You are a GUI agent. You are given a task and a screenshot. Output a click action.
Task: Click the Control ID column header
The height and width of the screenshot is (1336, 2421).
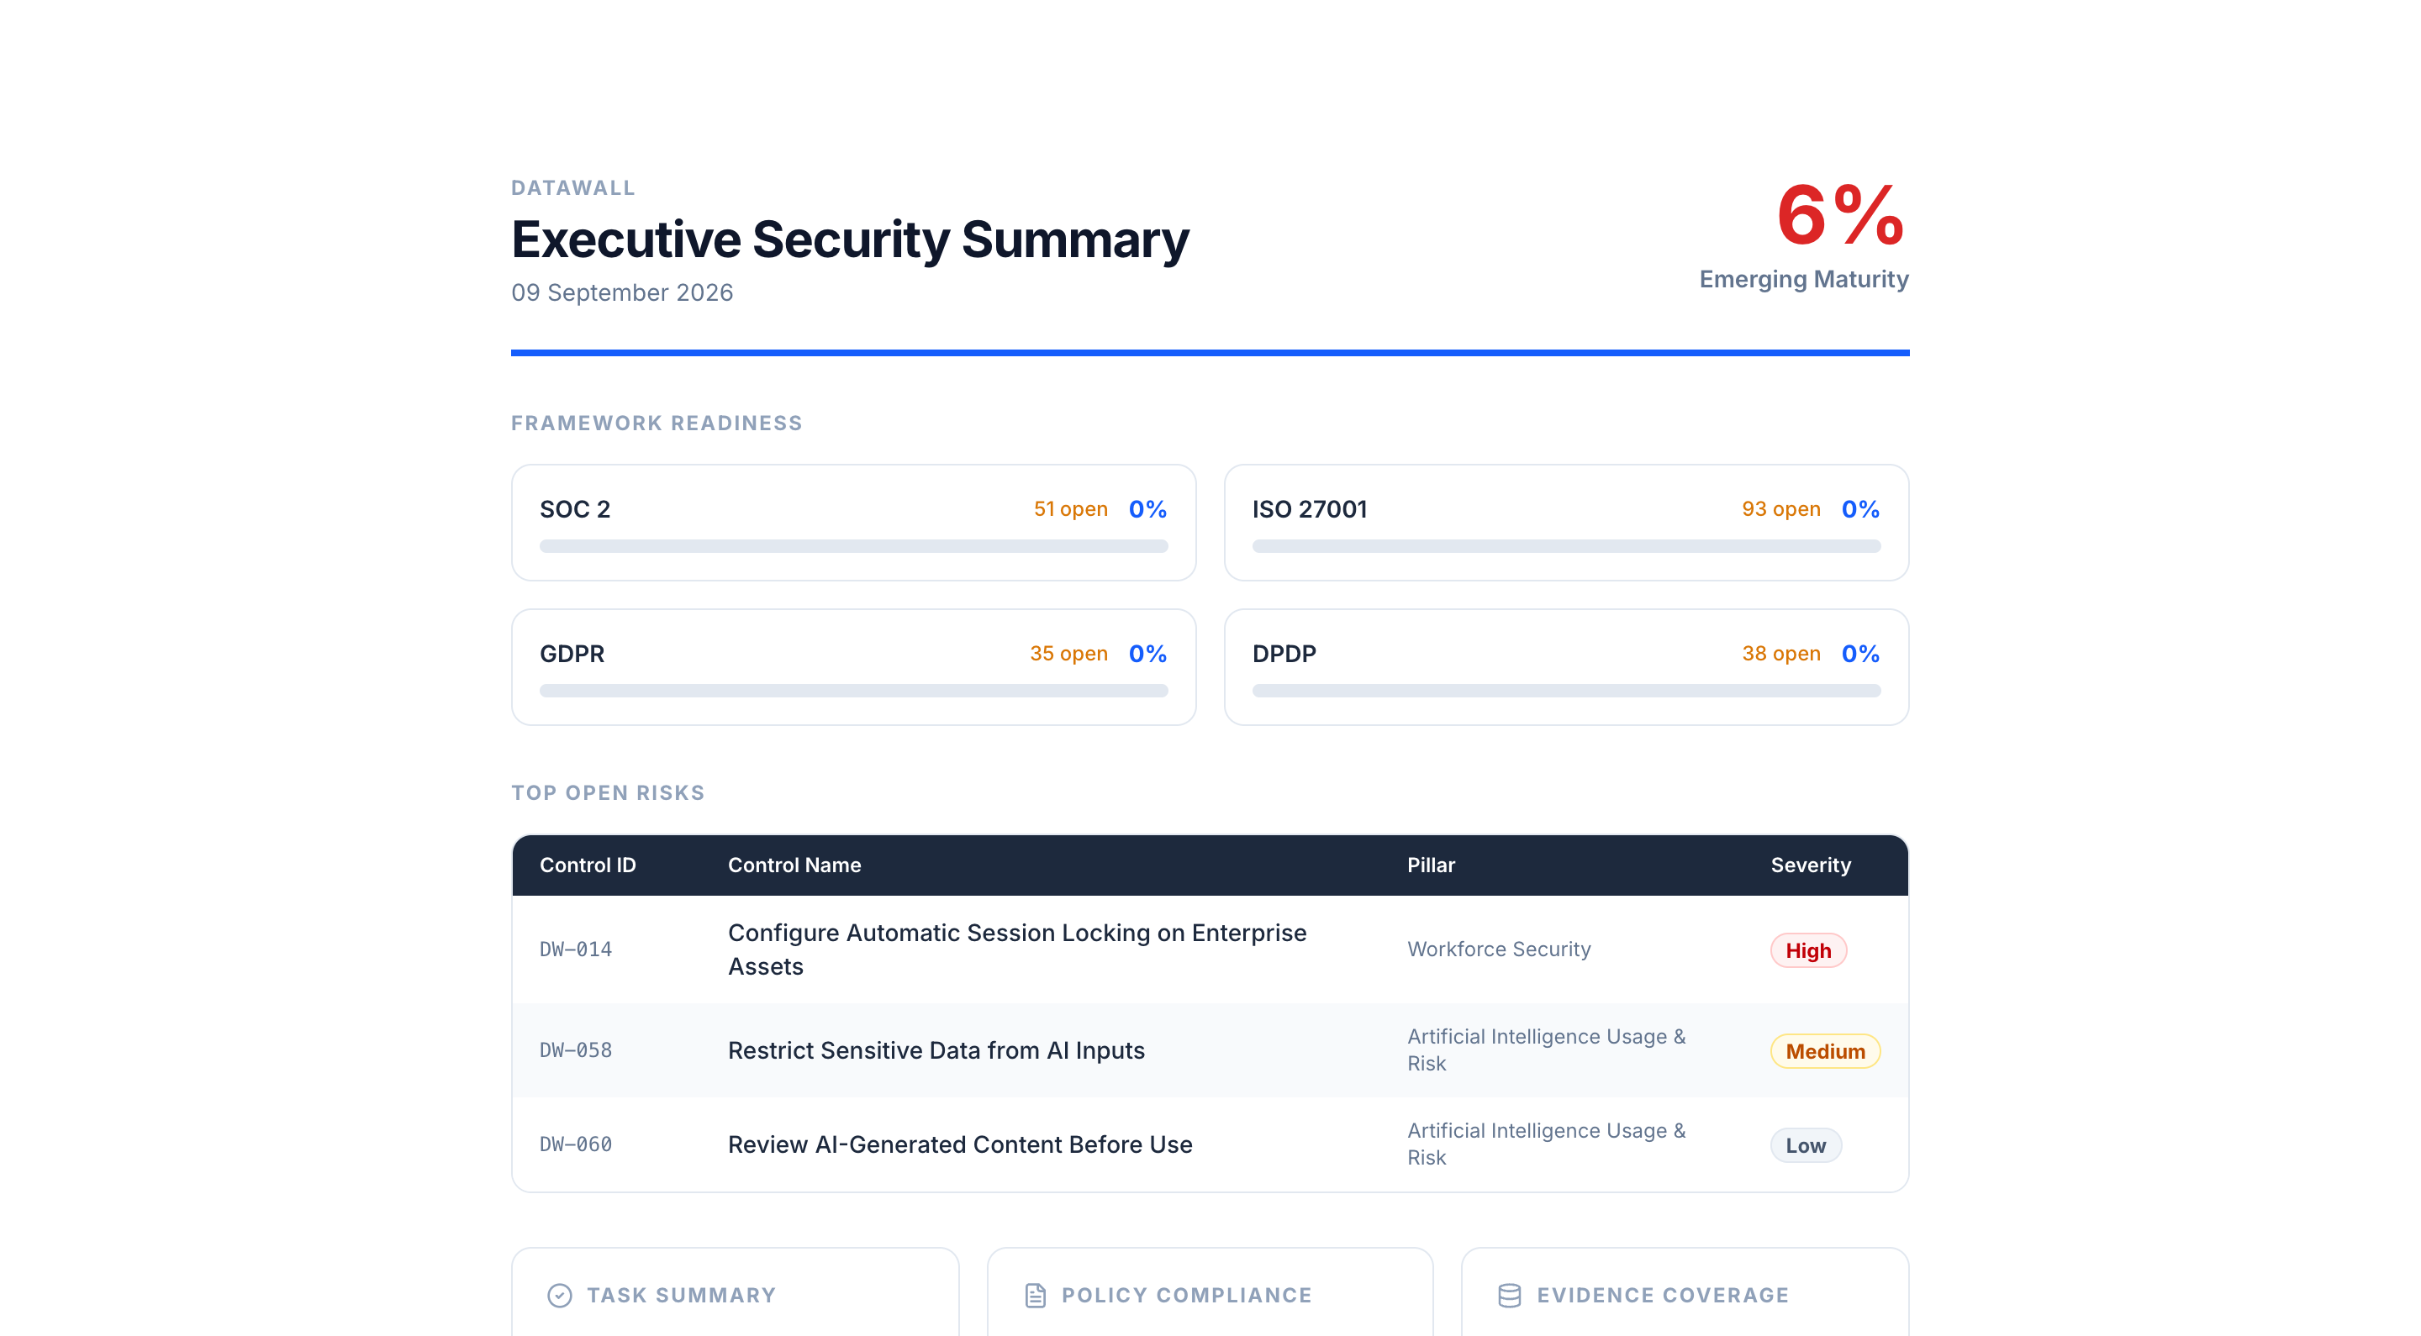tap(588, 865)
